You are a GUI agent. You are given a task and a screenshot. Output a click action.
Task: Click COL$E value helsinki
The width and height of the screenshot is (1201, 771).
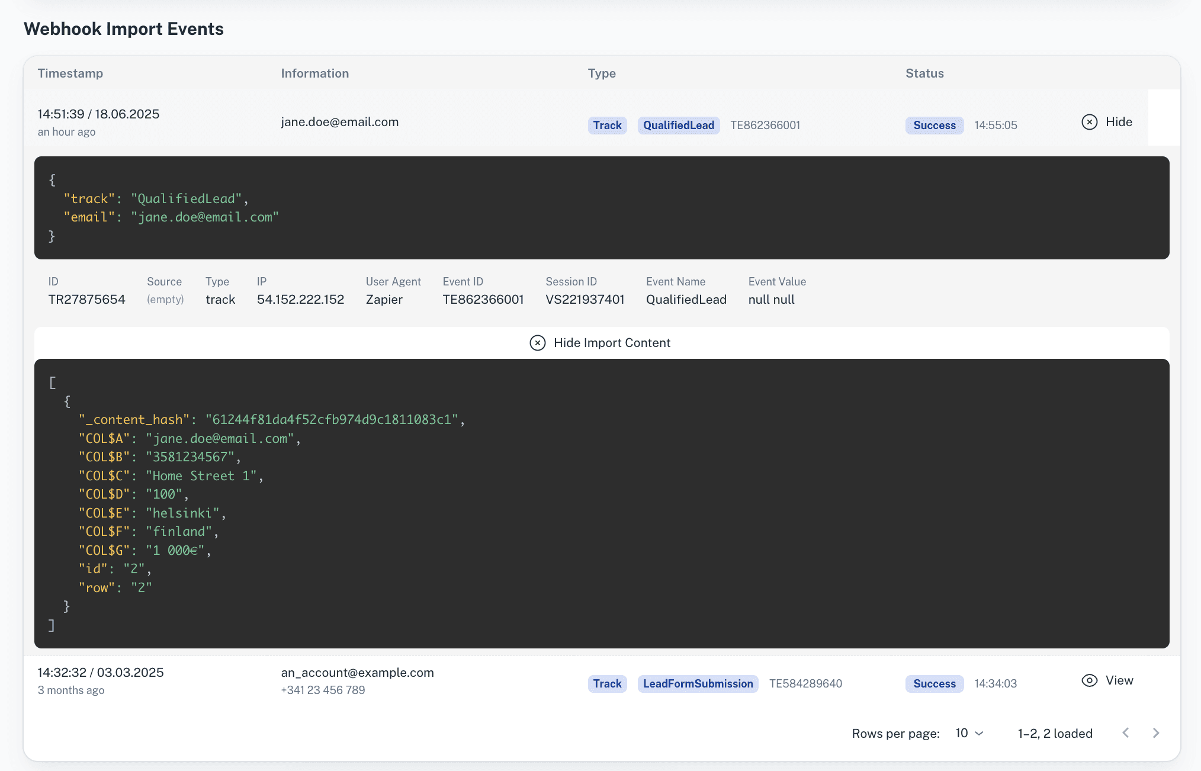pyautogui.click(x=182, y=513)
